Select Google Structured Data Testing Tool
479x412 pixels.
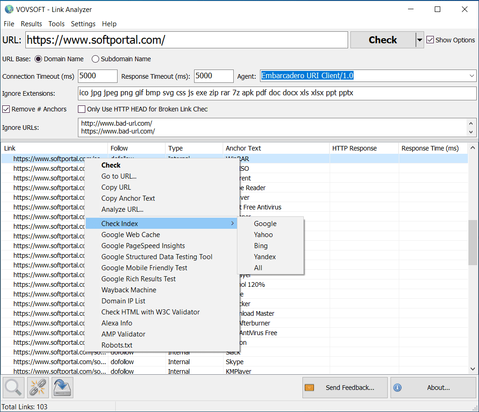(161, 257)
